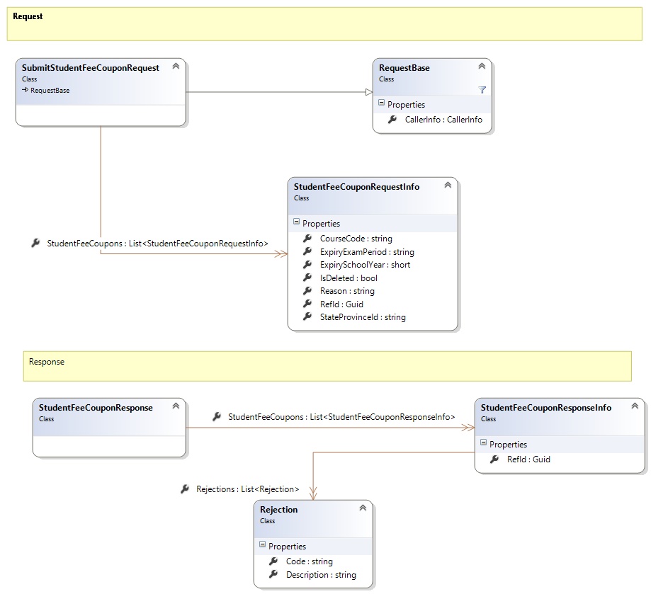Click the wrench icon next to CourseCode

coord(307,239)
